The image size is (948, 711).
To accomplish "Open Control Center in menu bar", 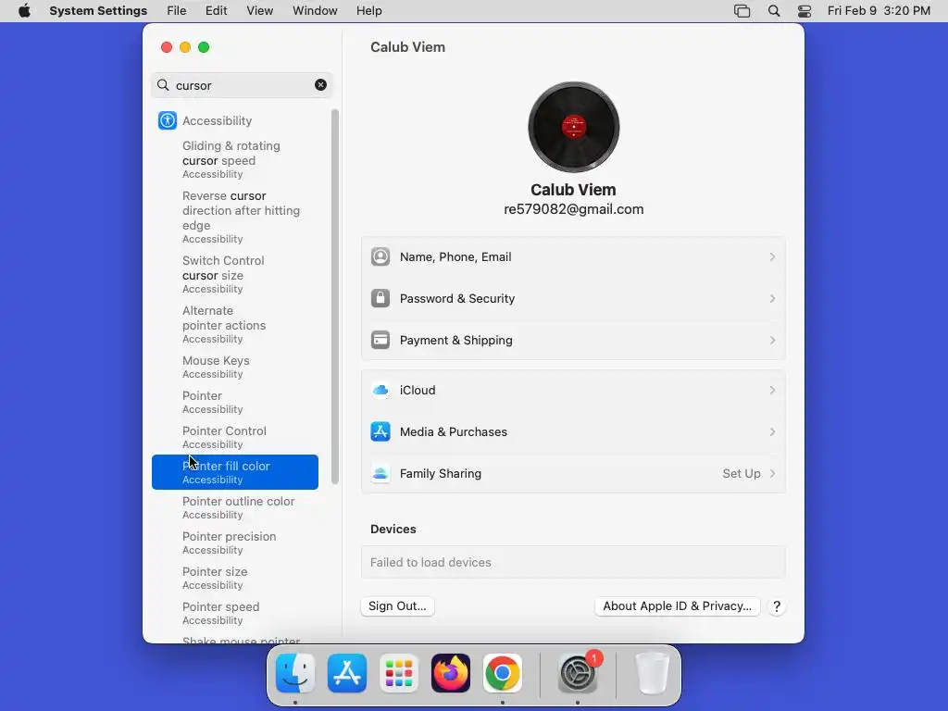I will coord(805,11).
